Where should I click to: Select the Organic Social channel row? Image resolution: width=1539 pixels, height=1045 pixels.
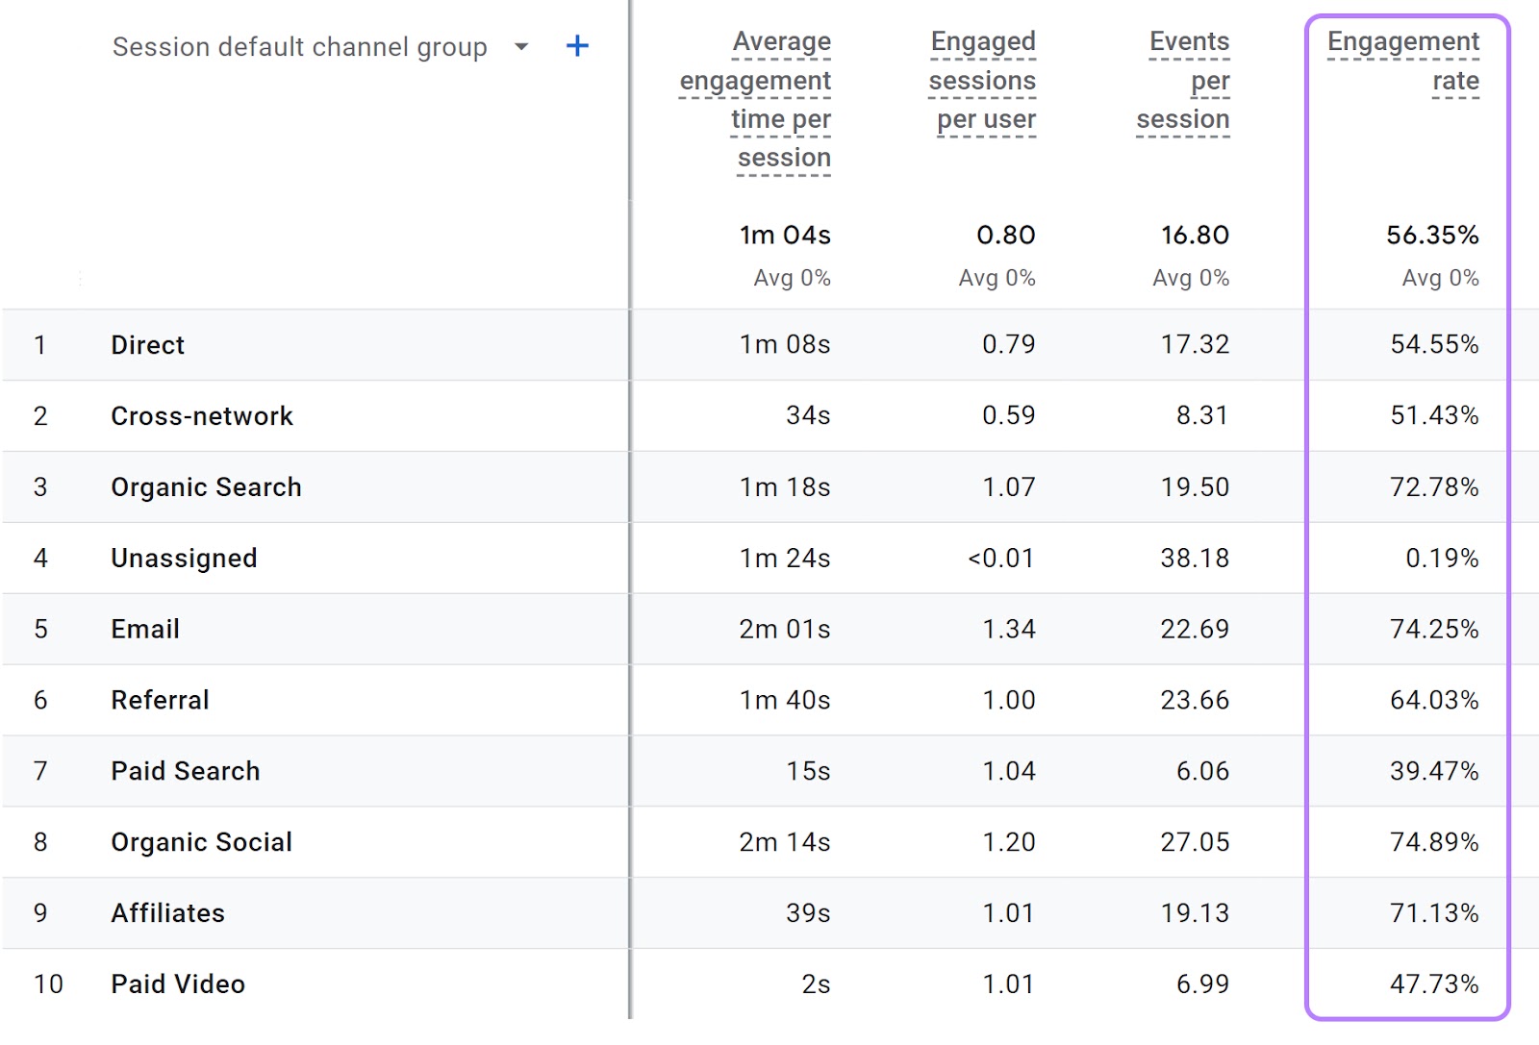point(201,841)
